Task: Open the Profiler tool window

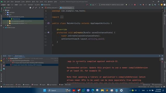Action: [68, 84]
